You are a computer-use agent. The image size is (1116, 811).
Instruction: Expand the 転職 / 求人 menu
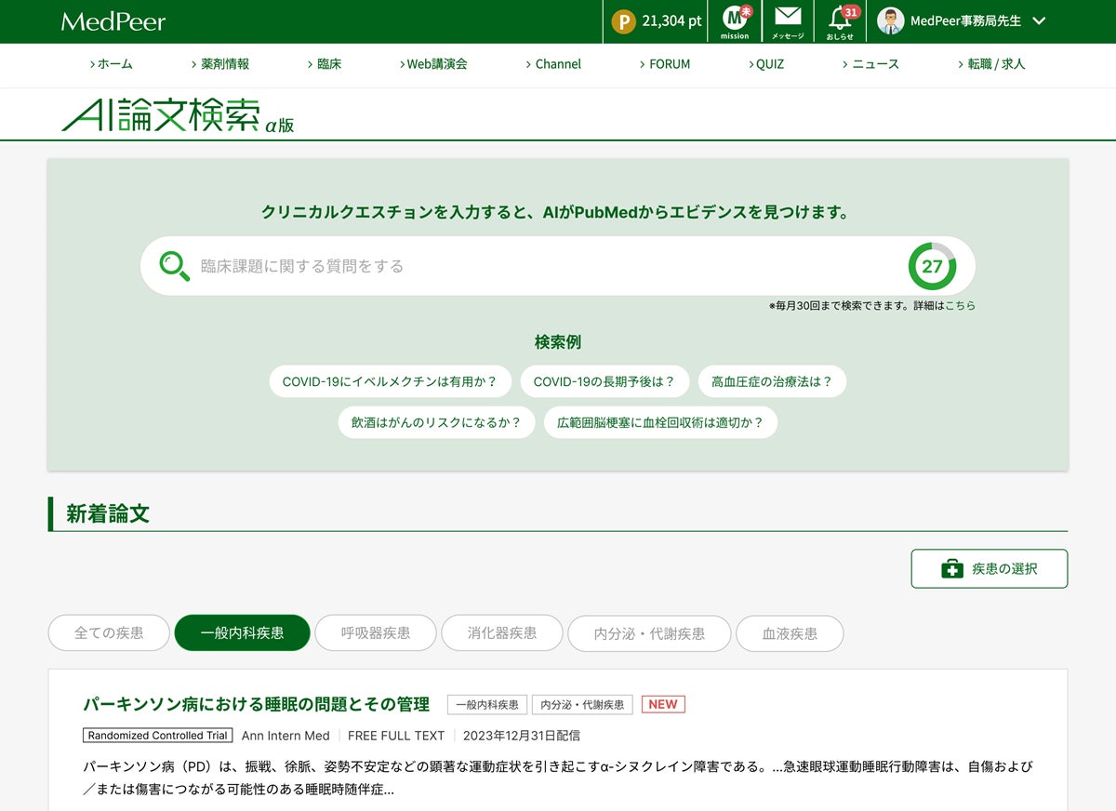[991, 64]
